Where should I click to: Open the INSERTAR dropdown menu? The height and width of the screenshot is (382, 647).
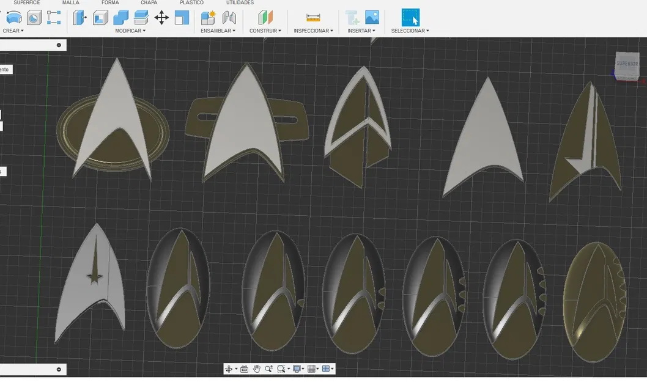pos(361,31)
